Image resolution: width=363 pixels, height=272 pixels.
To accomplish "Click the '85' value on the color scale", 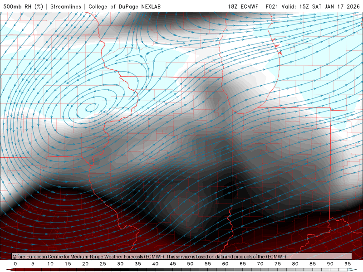I will pyautogui.click(x=313, y=264).
